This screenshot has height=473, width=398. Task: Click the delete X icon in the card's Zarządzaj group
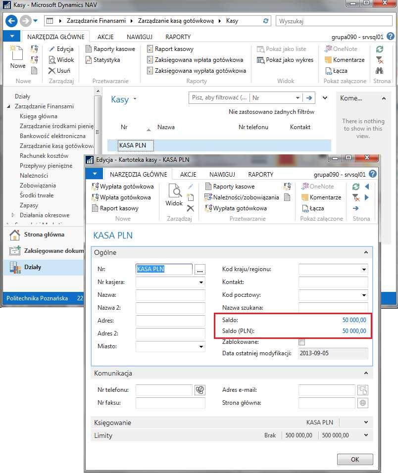(190, 208)
